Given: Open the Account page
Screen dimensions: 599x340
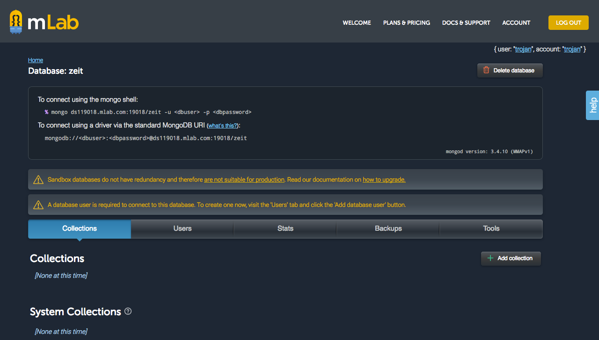Looking at the screenshot, I should pos(516,22).
